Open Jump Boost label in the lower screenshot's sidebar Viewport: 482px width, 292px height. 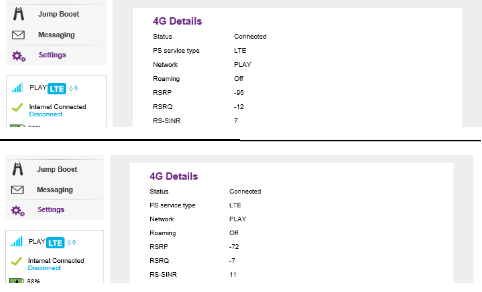pos(57,169)
